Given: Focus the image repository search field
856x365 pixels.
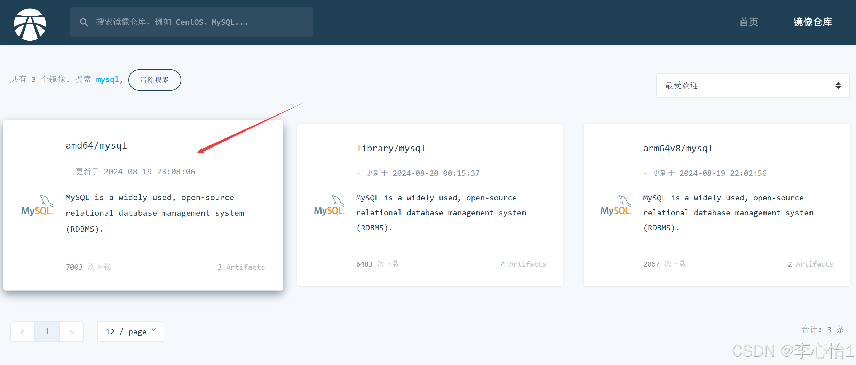Looking at the screenshot, I should [191, 22].
